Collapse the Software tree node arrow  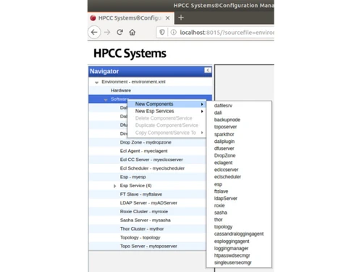point(106,99)
